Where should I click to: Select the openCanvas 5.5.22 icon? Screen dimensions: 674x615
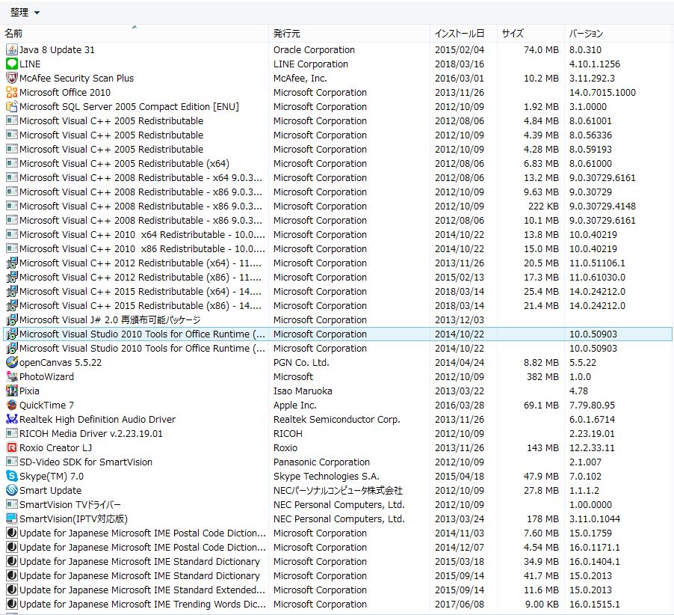click(x=12, y=363)
